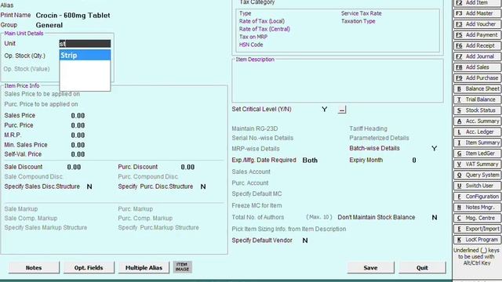Select the Add Payment shortcut
Viewport: 502px width, 282px height.
(x=477, y=34)
